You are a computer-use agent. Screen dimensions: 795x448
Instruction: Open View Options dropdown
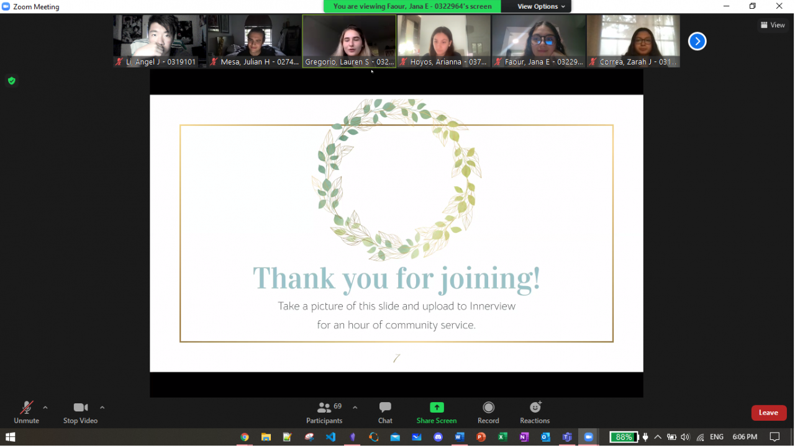pos(542,6)
